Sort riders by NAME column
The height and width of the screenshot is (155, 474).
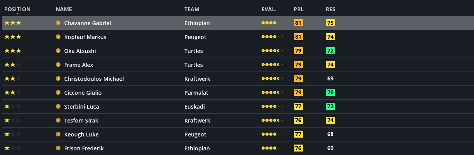pyautogui.click(x=64, y=9)
